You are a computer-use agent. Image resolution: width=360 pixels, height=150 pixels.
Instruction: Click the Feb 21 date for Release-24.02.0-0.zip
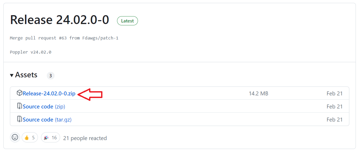pos(334,94)
